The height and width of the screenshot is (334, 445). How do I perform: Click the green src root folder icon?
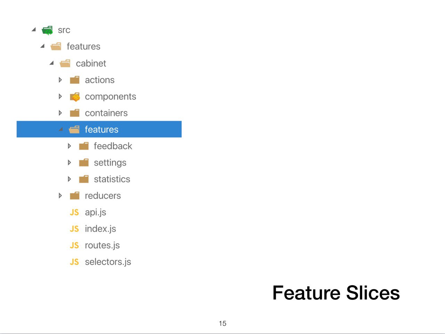[47, 30]
